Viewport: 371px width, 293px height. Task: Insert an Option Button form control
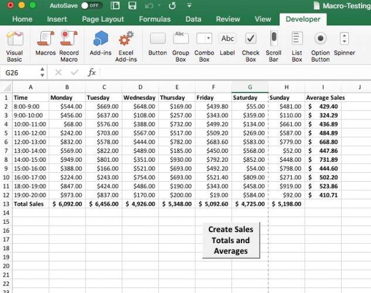pyautogui.click(x=321, y=46)
